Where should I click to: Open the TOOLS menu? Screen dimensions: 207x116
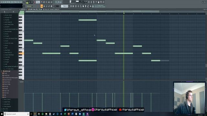click(19, 2)
